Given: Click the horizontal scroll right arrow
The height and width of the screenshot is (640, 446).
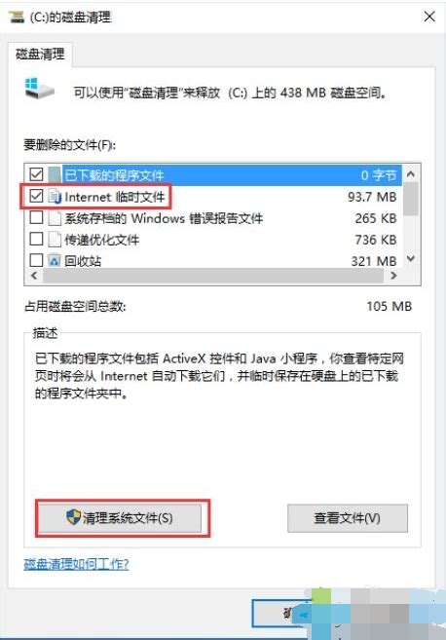Looking at the screenshot, I should point(393,276).
